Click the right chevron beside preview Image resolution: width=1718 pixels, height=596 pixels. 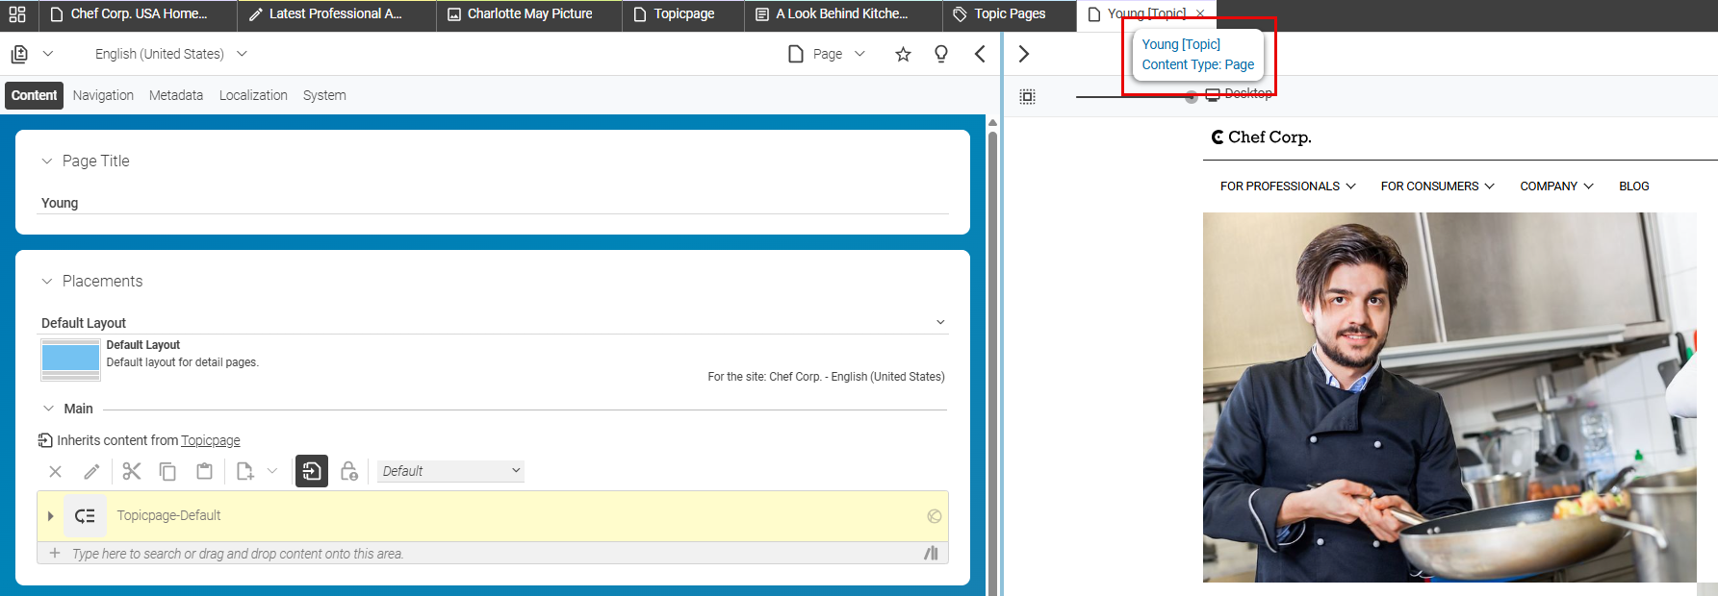coord(1024,54)
